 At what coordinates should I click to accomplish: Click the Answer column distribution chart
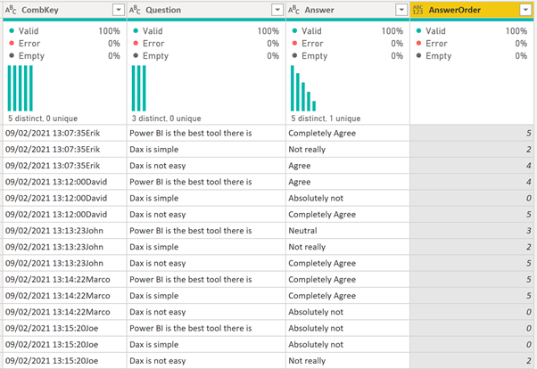[x=303, y=88]
